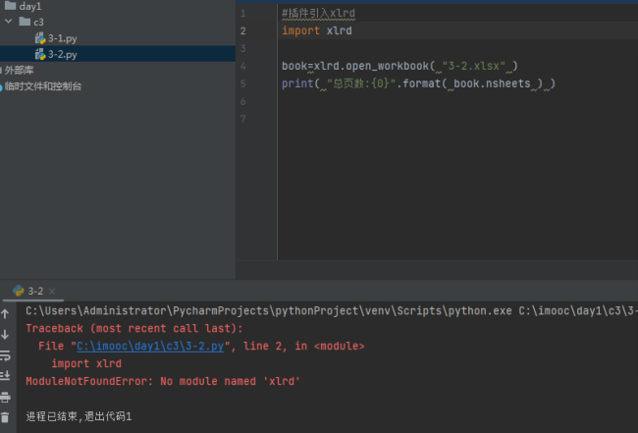Select the day1 folder

[x=30, y=6]
